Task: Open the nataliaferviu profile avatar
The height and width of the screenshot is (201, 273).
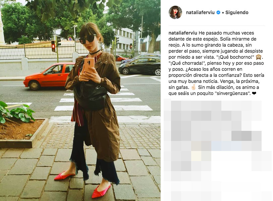Action: [175, 12]
